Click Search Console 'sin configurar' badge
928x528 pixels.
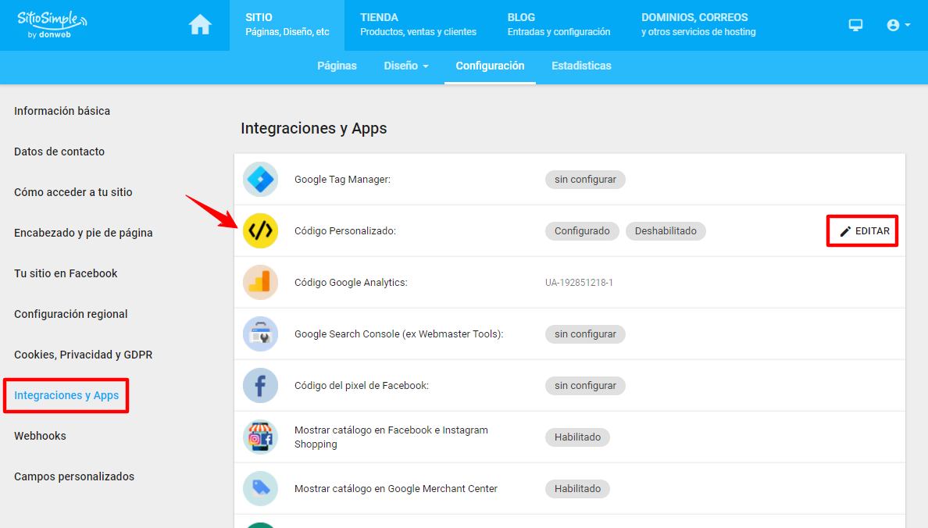pyautogui.click(x=585, y=334)
